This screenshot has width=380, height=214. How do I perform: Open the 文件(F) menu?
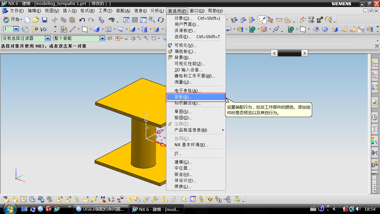17,11
